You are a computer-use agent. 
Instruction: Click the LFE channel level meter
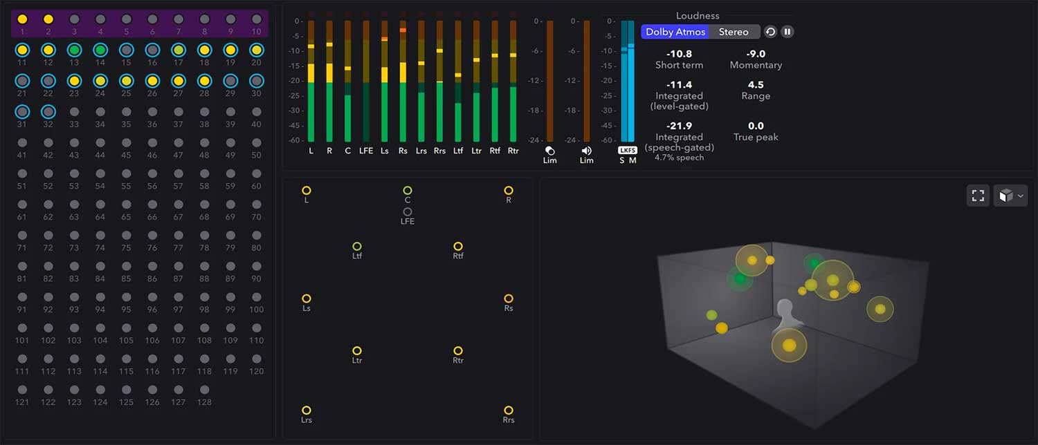(x=366, y=81)
